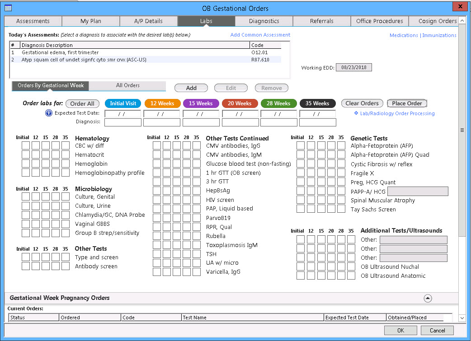Check the 15-week box for Antibody screen
The height and width of the screenshot is (341, 471).
click(46, 266)
